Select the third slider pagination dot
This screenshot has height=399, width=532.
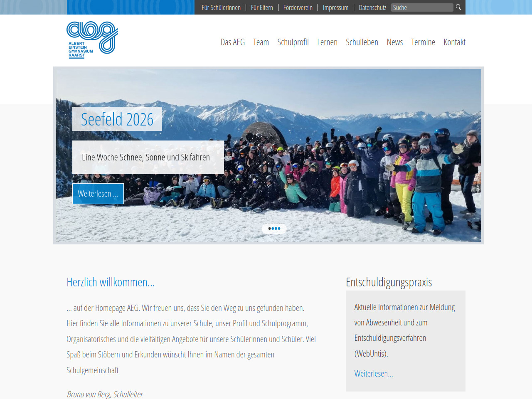point(276,229)
